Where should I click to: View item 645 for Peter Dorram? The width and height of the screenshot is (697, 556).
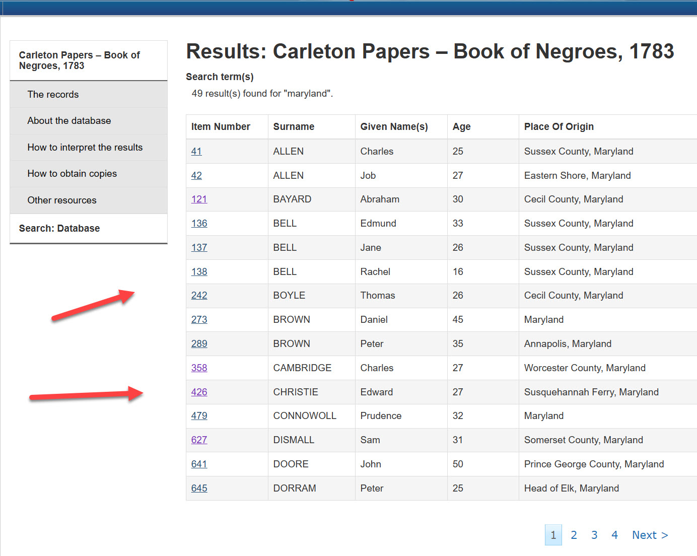(x=199, y=488)
